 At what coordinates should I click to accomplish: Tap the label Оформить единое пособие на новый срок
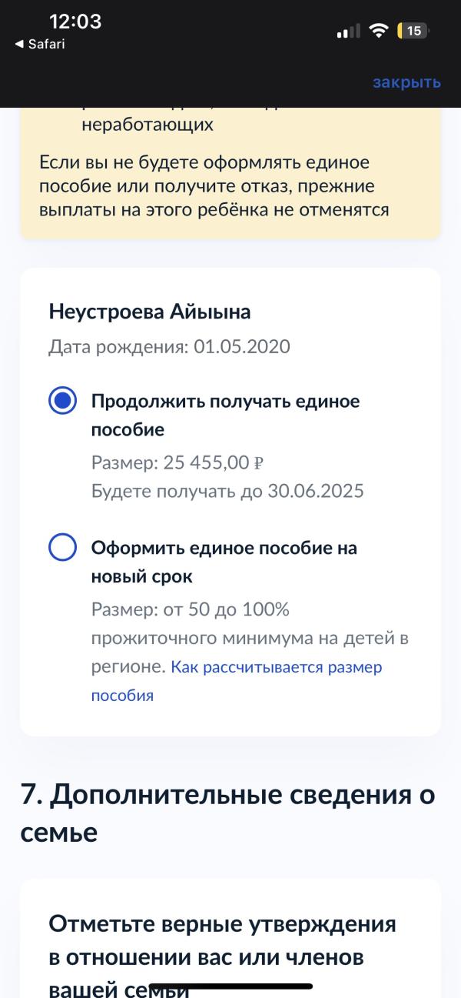pyautogui.click(x=224, y=562)
